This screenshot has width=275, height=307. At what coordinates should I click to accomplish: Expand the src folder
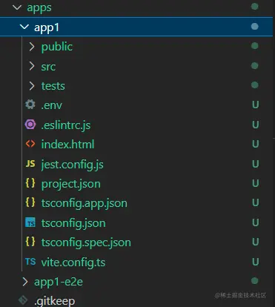pos(32,66)
